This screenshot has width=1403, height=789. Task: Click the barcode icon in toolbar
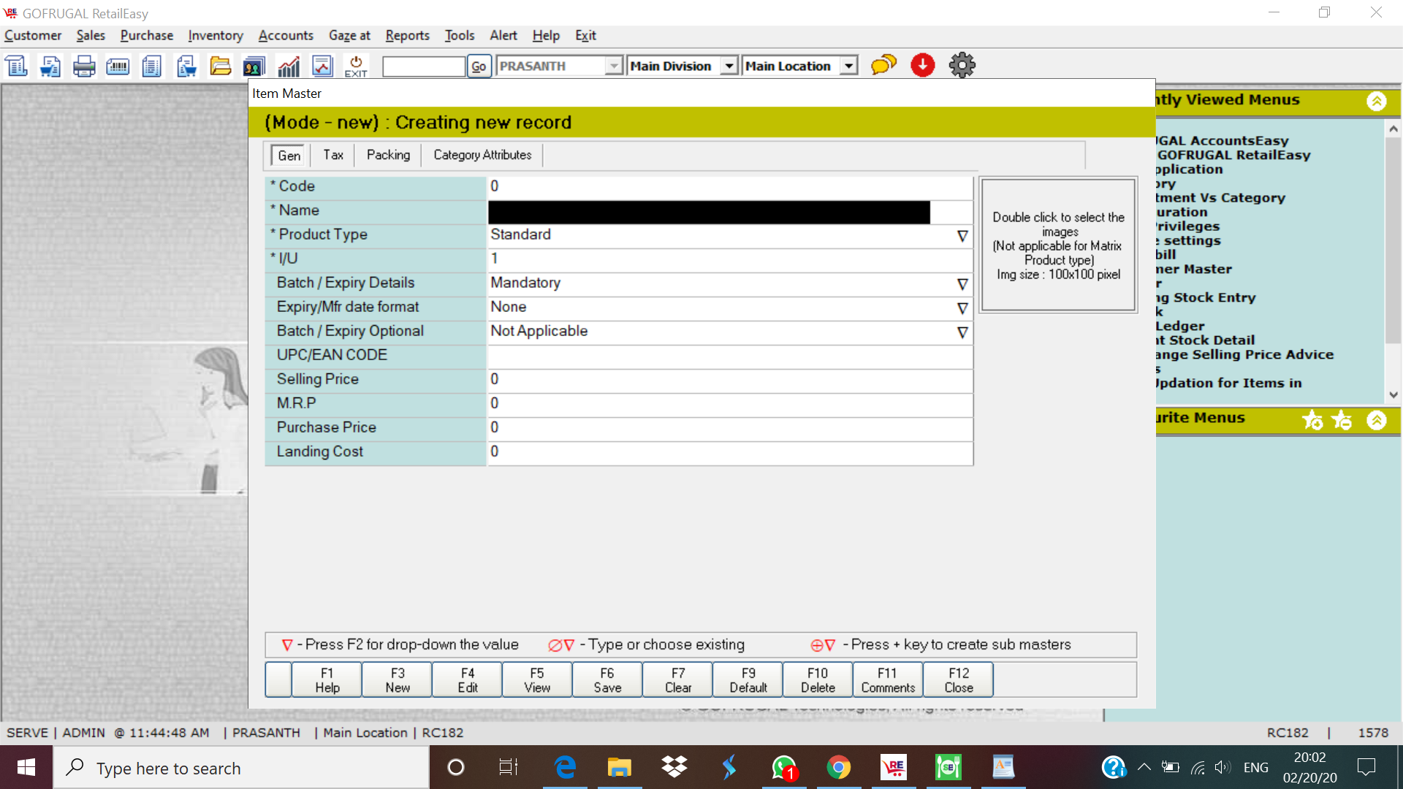coord(118,66)
